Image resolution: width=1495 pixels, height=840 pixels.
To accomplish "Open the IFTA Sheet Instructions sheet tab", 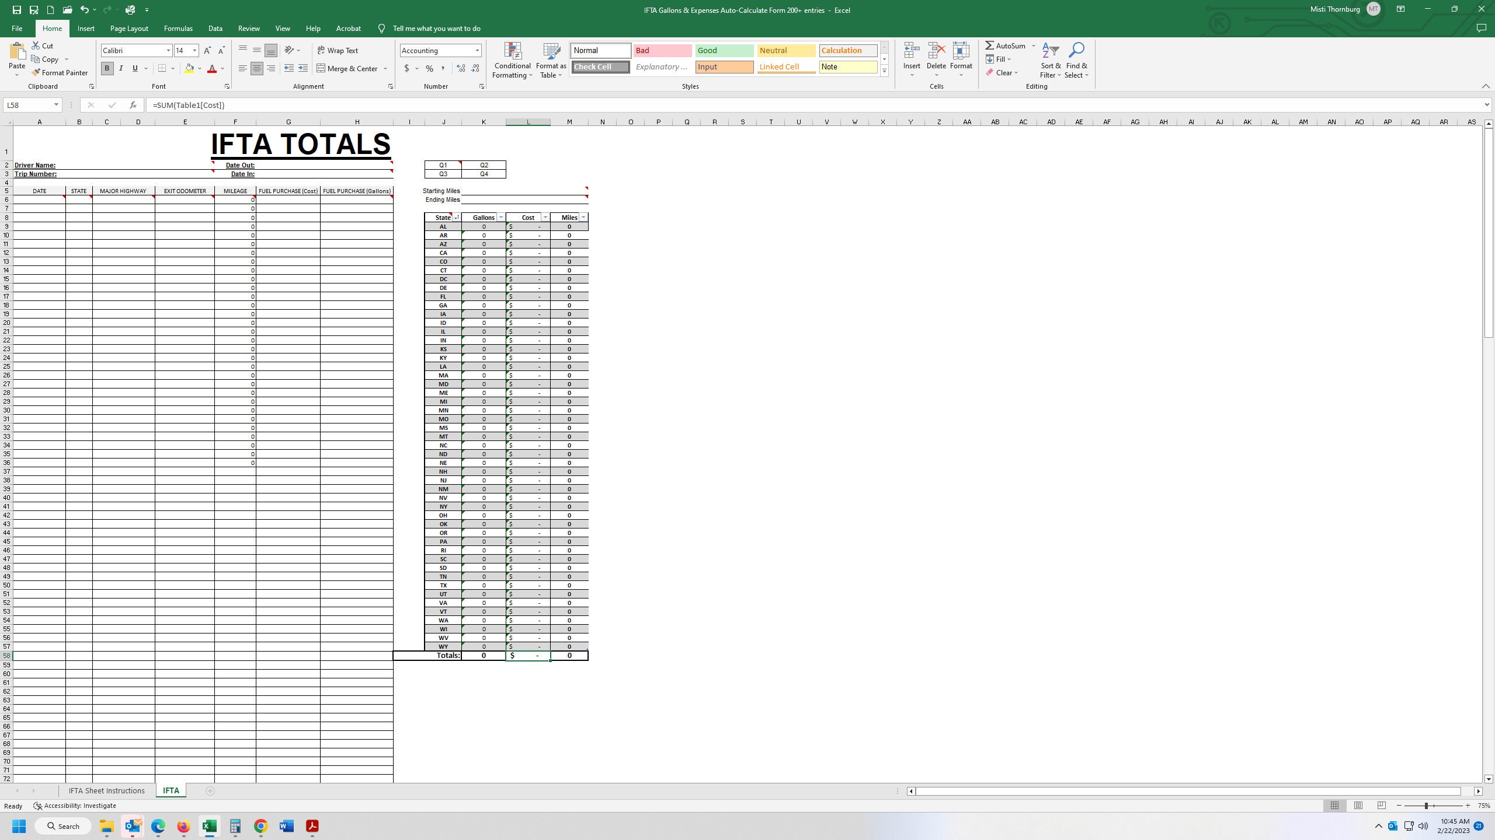I will (x=107, y=790).
